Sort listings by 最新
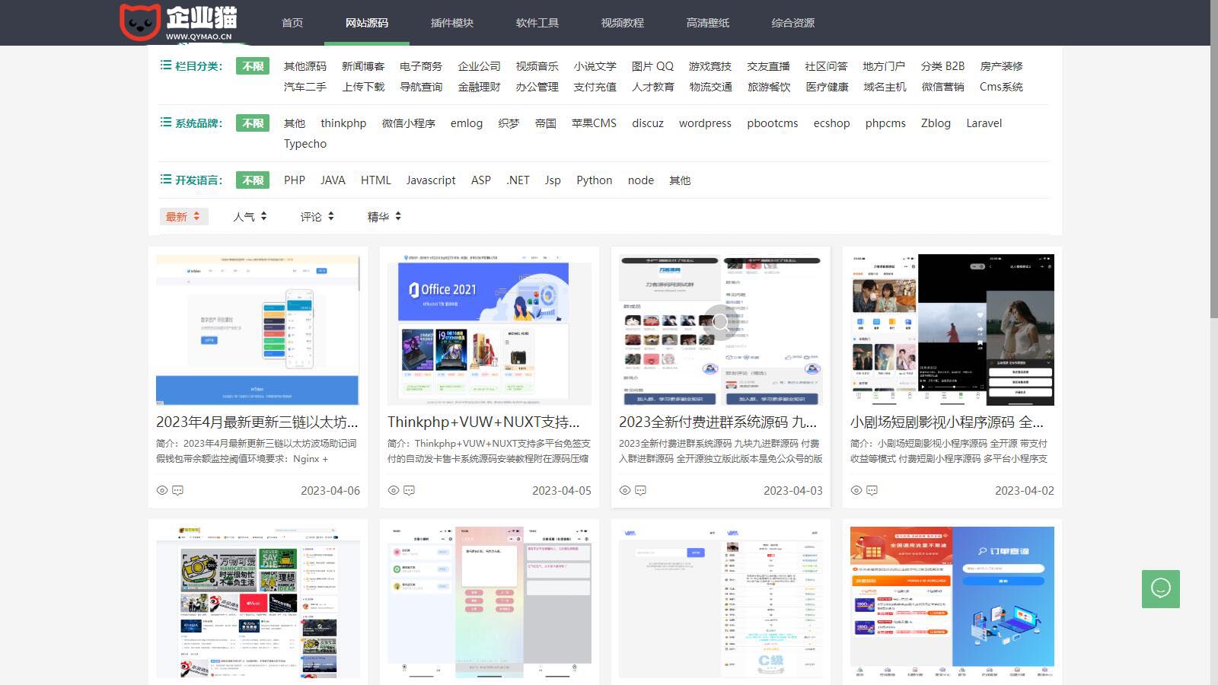The height and width of the screenshot is (685, 1218). pyautogui.click(x=183, y=217)
